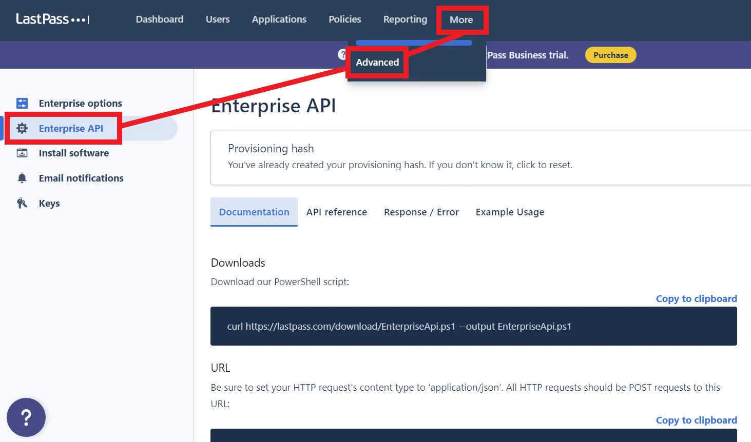Click the Email notifications bell icon
751x442 pixels.
tap(22, 178)
